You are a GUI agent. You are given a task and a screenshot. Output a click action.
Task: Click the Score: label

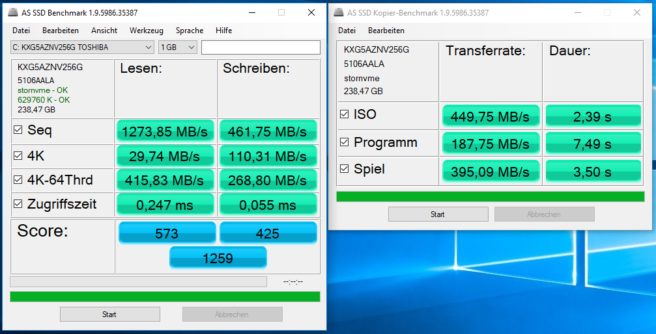pyautogui.click(x=42, y=231)
